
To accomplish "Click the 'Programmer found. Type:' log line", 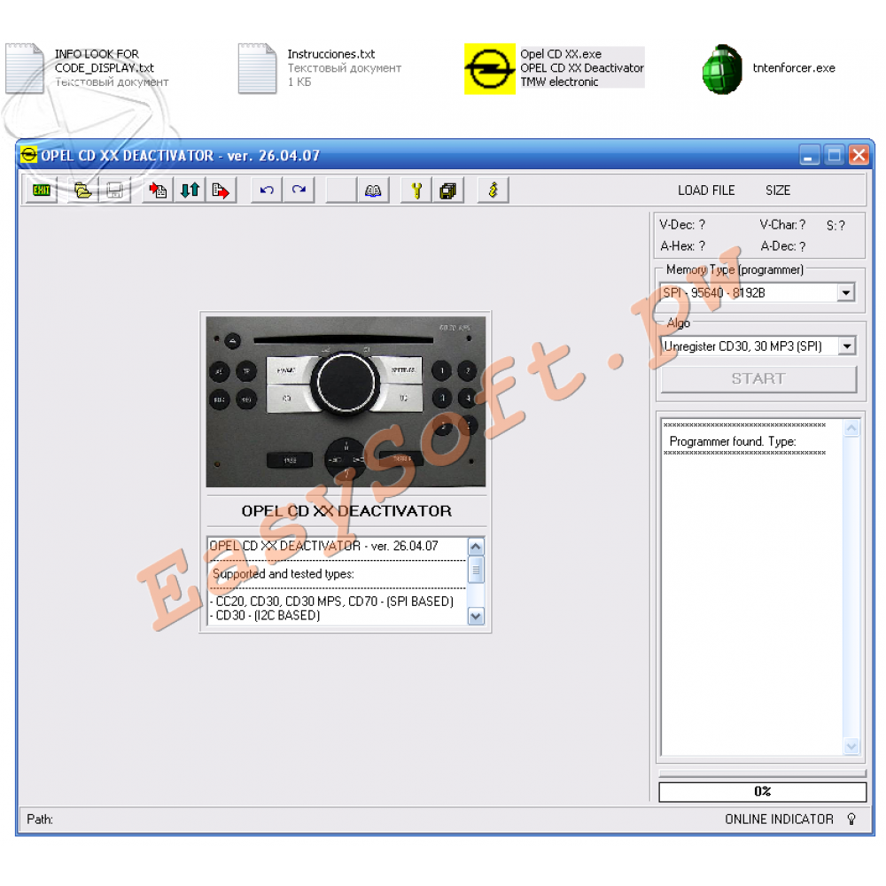I will click(733, 441).
